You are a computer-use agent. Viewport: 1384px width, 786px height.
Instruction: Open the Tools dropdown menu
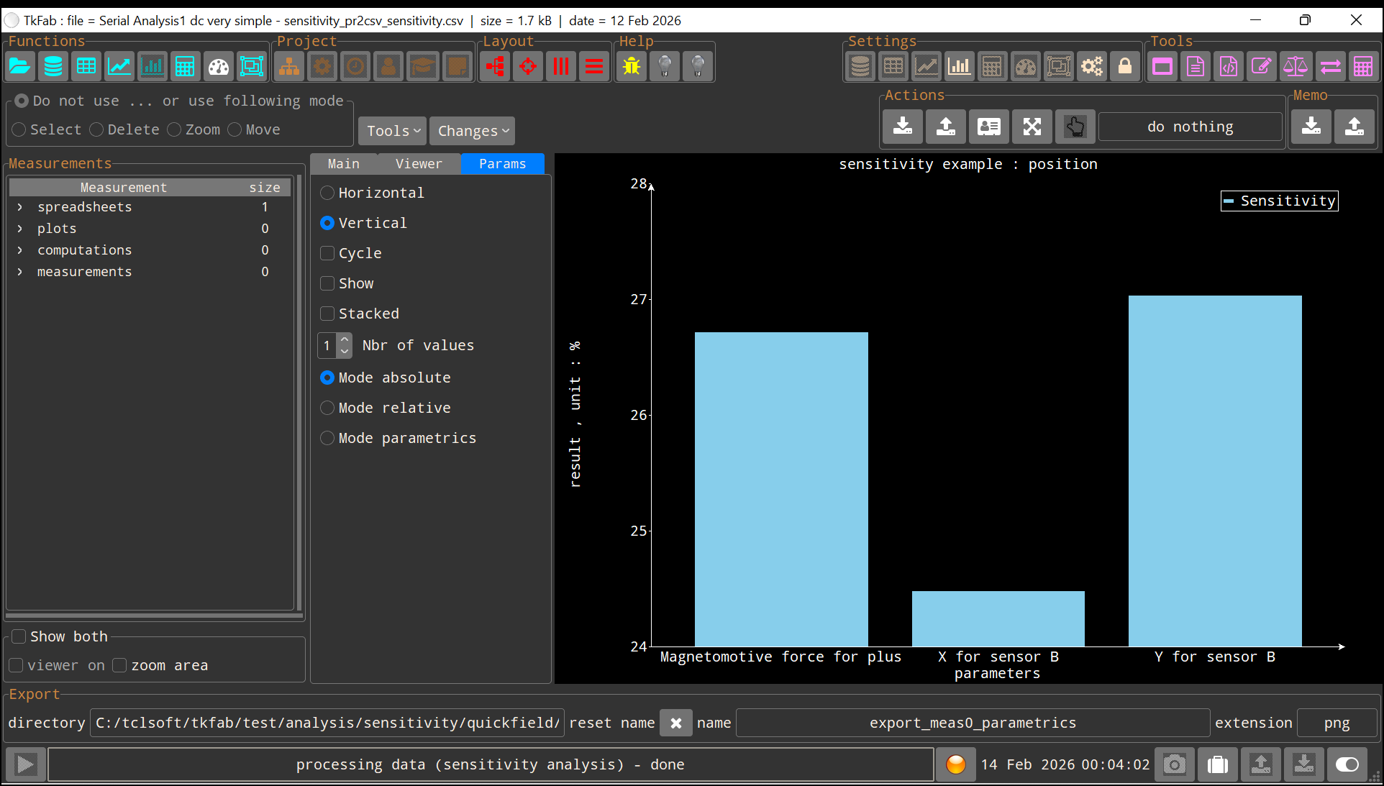pos(393,131)
